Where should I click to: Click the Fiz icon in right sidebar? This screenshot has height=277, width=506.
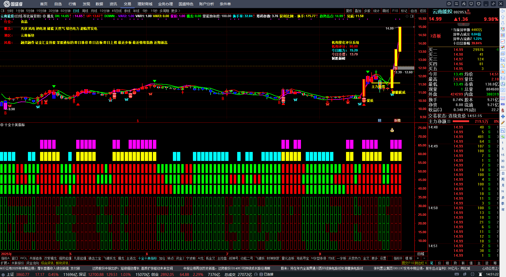tap(503, 78)
